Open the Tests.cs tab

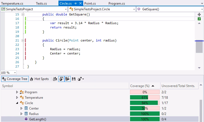click(41, 4)
